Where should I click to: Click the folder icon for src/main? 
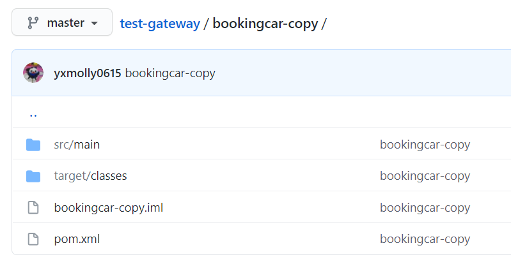(x=33, y=145)
